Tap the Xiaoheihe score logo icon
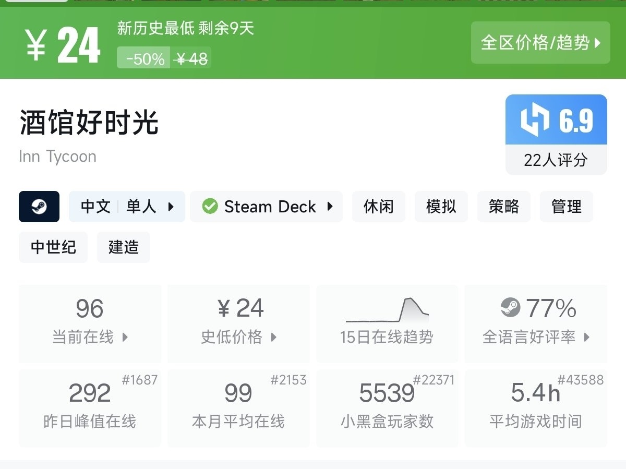Viewport: 626px width, 469px height. (535, 119)
